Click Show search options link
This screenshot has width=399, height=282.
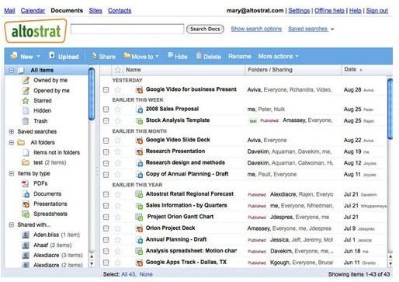click(x=256, y=29)
